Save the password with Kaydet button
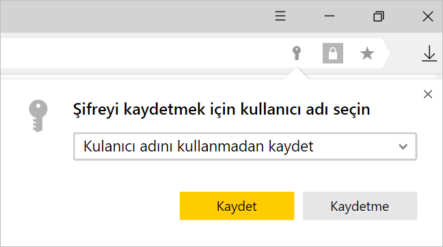The image size is (443, 247). [x=237, y=206]
